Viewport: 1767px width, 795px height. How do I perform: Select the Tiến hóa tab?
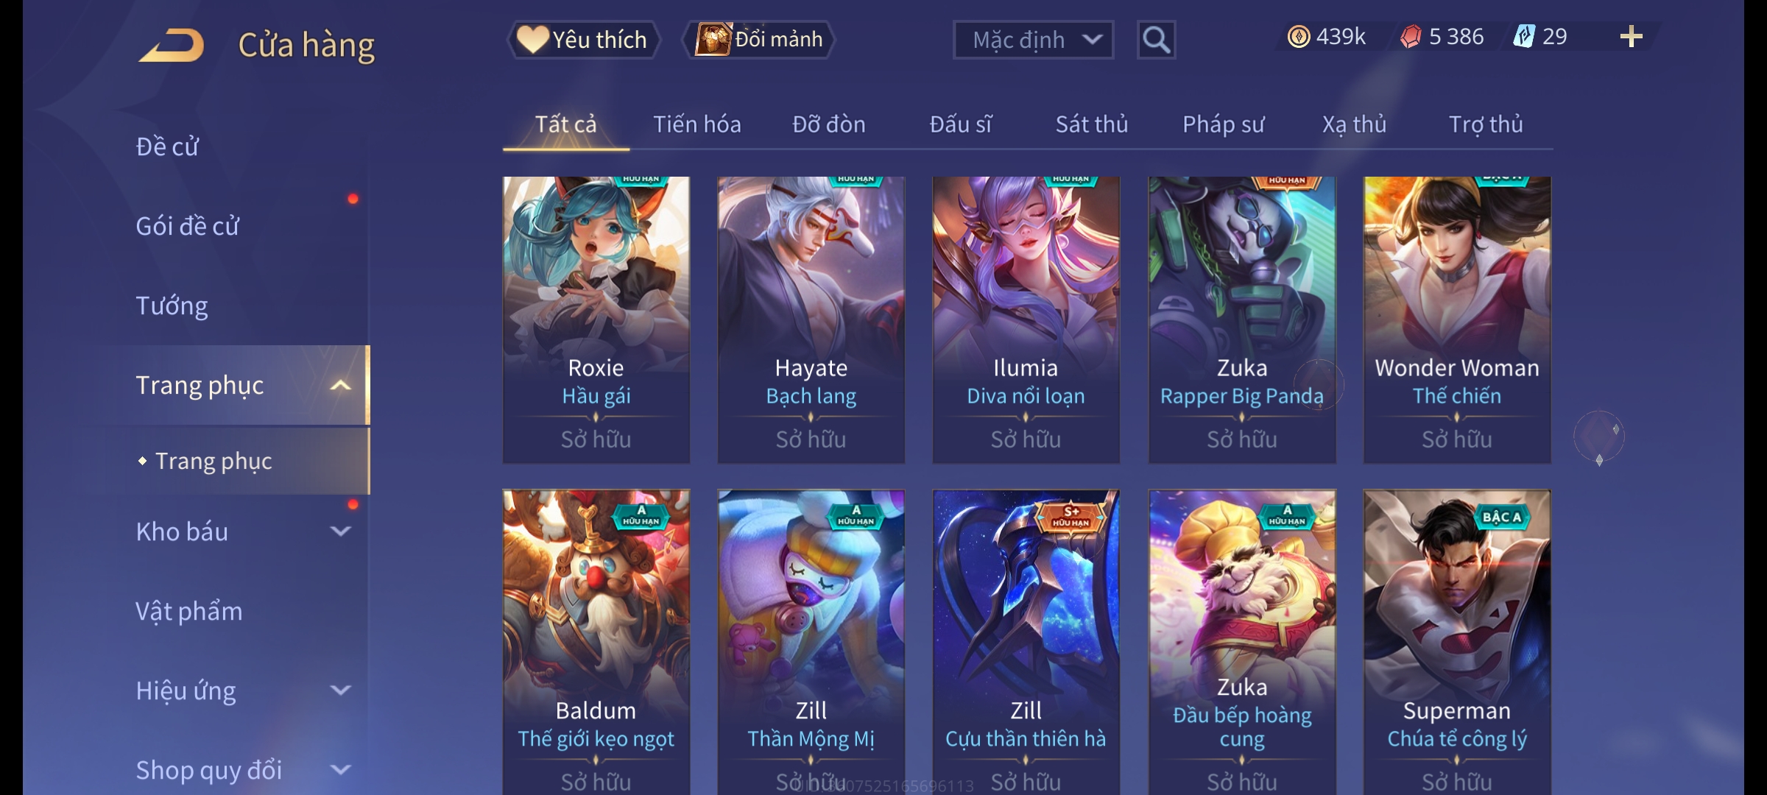(x=697, y=124)
